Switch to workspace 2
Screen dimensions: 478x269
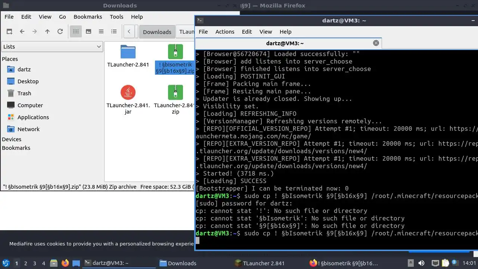pos(25,263)
